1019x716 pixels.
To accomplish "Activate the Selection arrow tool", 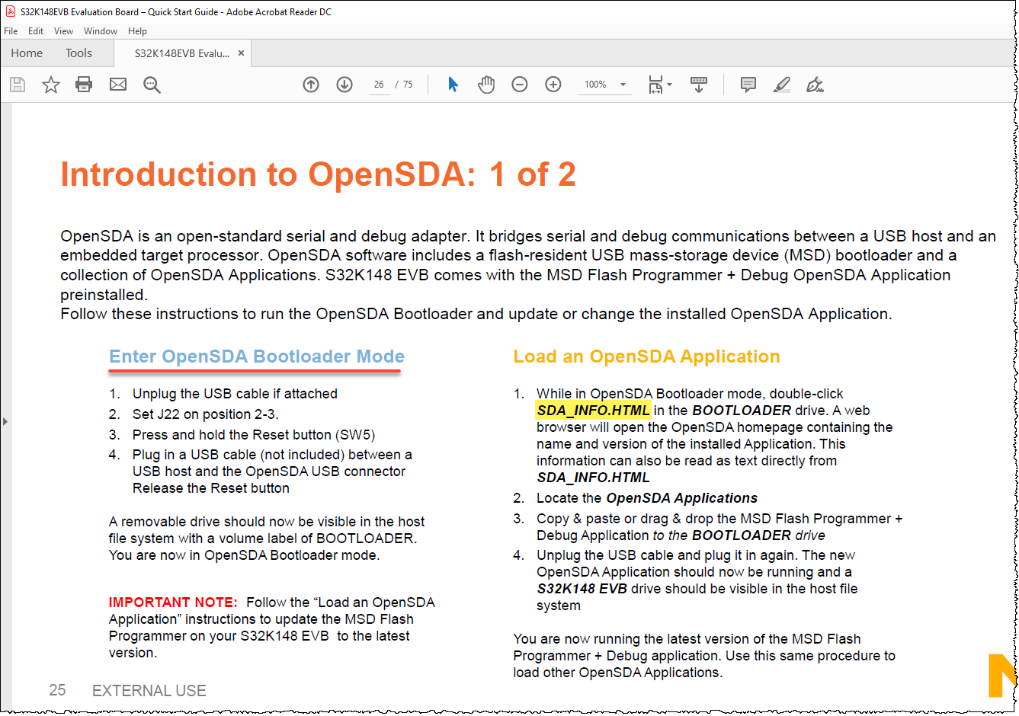I will (x=453, y=85).
